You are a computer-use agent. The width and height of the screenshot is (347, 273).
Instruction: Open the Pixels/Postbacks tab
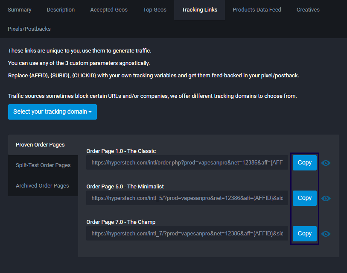pos(29,29)
